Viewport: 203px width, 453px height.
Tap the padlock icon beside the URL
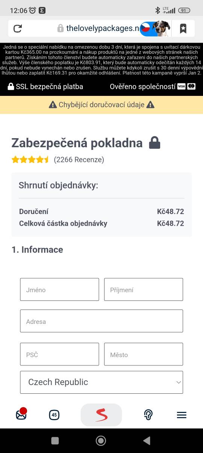coord(61,28)
